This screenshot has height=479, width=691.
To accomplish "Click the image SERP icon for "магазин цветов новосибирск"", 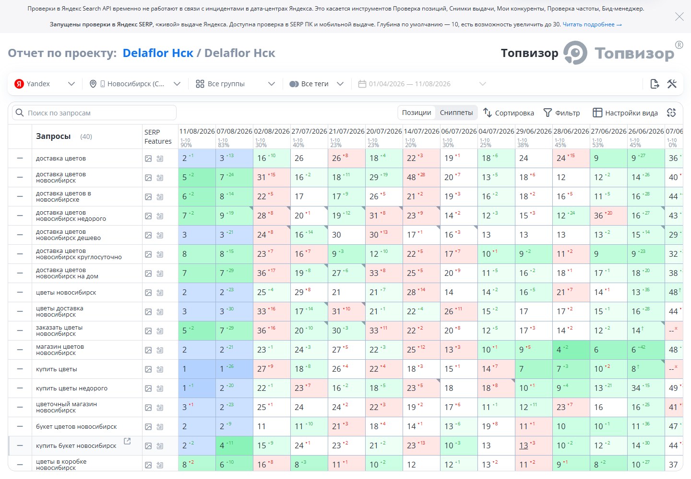I will [x=148, y=350].
